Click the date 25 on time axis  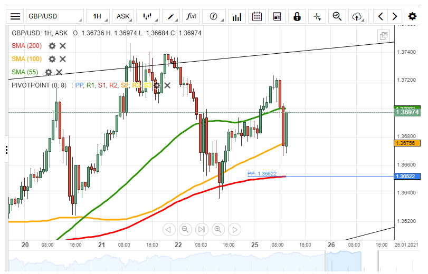[x=255, y=245]
